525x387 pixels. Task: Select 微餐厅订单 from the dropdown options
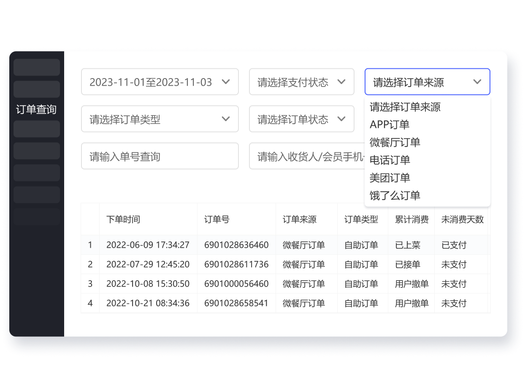click(395, 142)
